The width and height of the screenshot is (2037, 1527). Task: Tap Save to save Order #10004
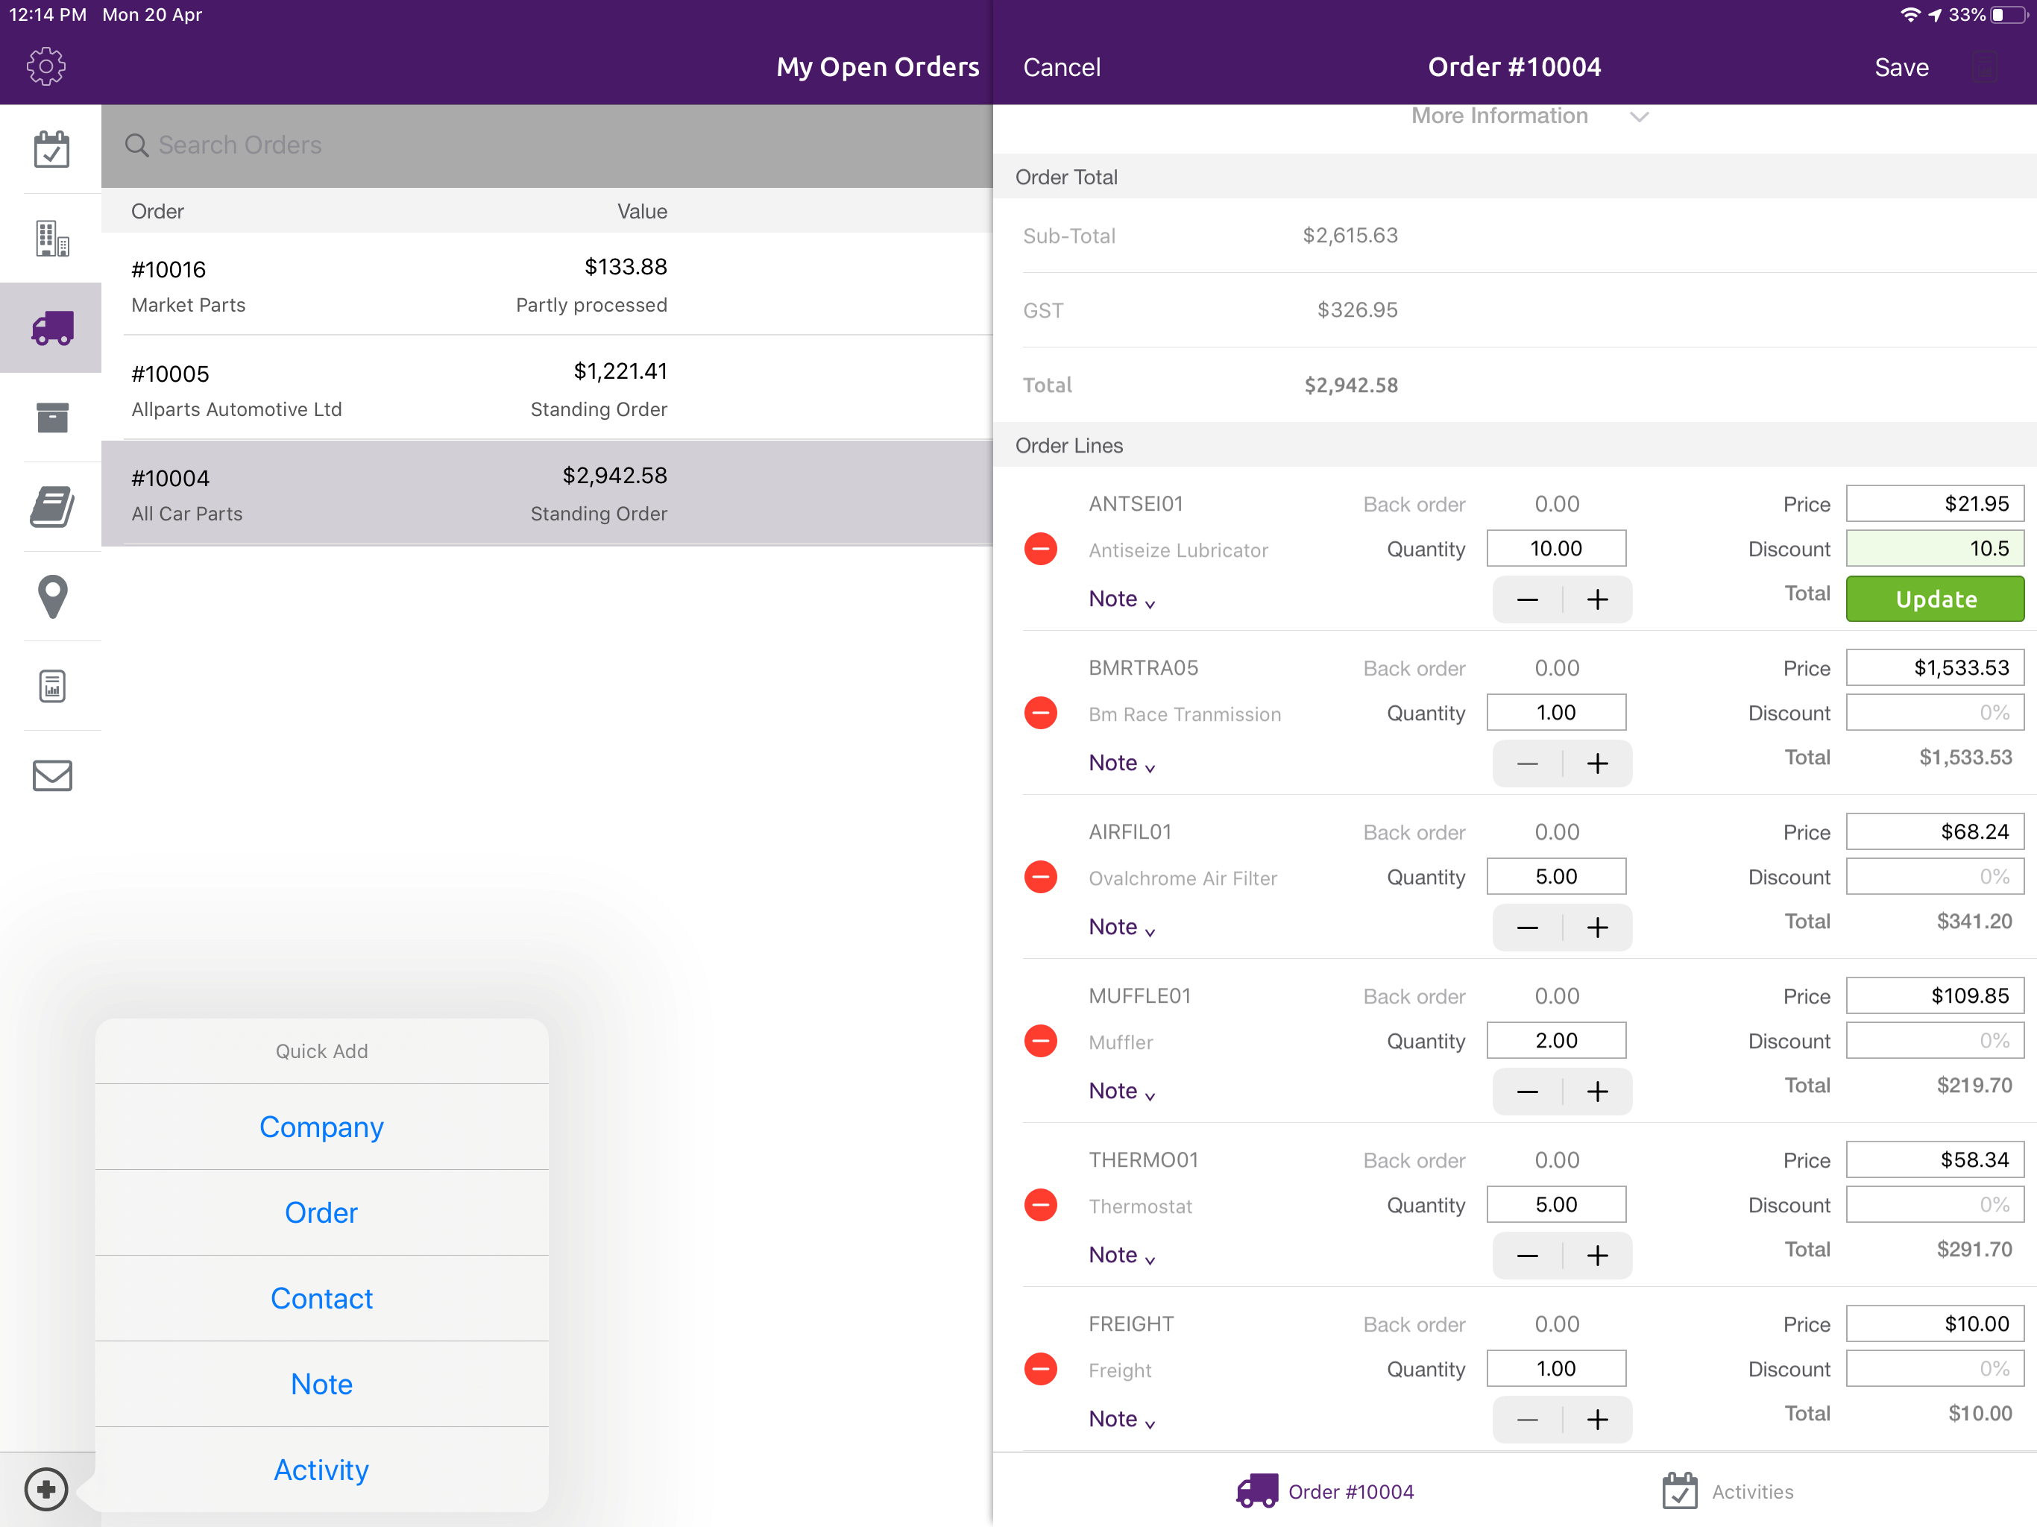(1901, 66)
